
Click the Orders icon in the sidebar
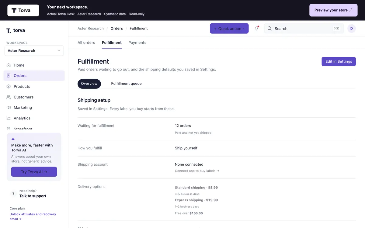9,76
